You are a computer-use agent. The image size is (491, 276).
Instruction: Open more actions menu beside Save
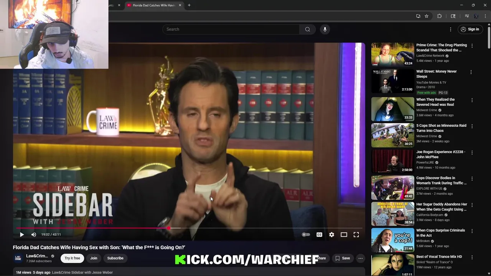click(361, 258)
